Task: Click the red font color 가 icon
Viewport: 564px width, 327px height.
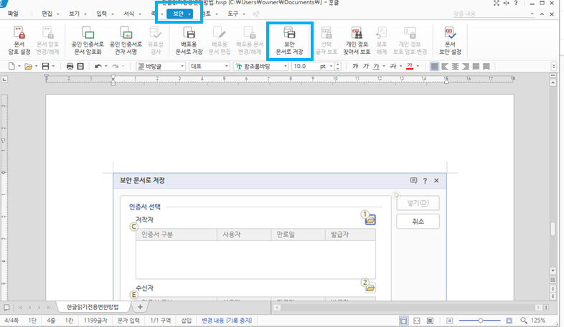Action: click(409, 66)
